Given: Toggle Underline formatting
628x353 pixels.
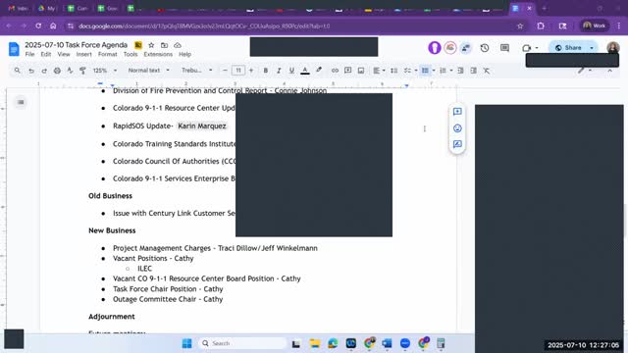Looking at the screenshot, I should coord(291,71).
